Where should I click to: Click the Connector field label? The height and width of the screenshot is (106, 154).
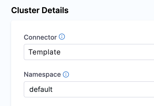coord(40,37)
